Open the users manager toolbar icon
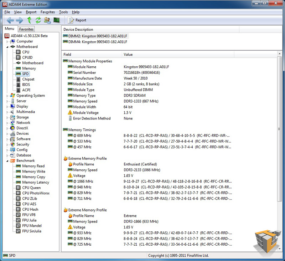This screenshot has width=285, height=261. tap(47, 20)
